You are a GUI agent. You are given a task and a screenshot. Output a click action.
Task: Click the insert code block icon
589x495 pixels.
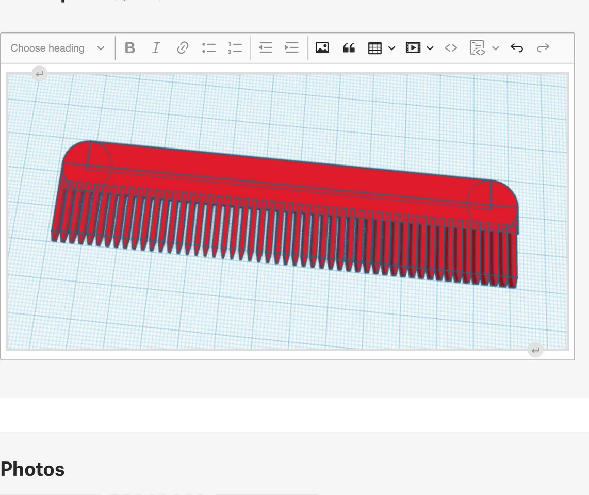click(478, 48)
